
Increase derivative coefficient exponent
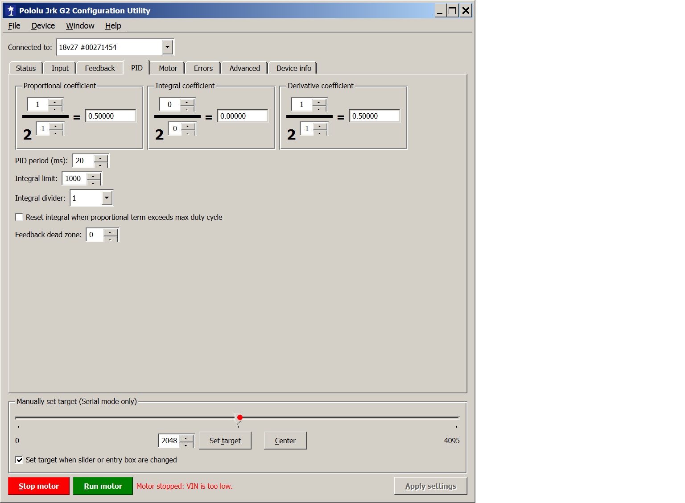tap(320, 126)
